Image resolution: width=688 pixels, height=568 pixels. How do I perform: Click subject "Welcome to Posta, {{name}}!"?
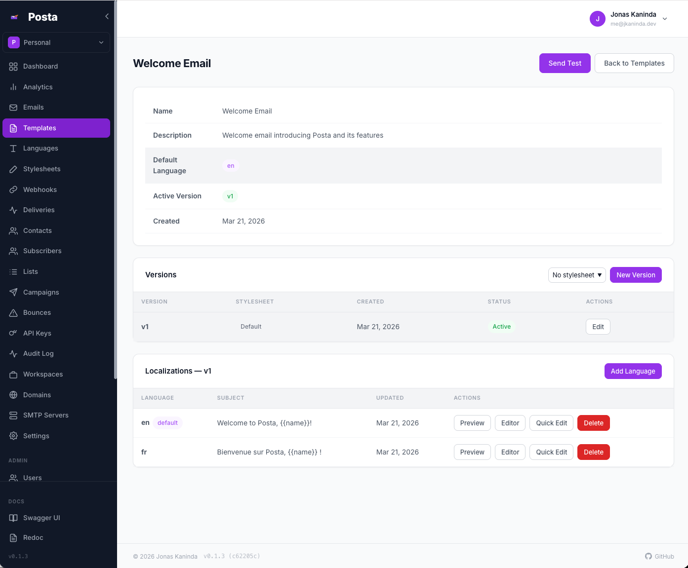coord(264,423)
